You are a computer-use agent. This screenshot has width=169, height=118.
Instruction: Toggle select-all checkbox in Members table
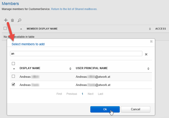[x=5, y=28]
